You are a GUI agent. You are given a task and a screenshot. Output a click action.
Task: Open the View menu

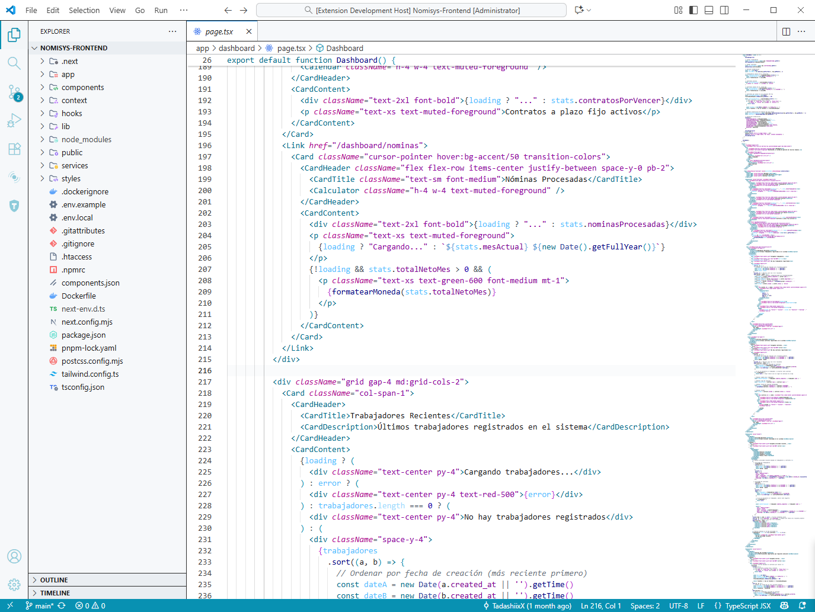117,10
